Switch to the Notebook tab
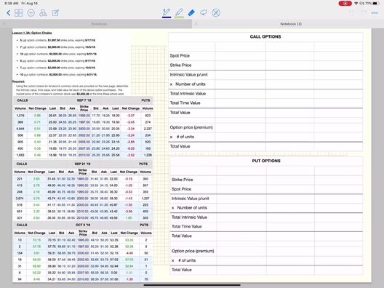The height and width of the screenshot is (288, 384). pyautogui.click(x=99, y=24)
